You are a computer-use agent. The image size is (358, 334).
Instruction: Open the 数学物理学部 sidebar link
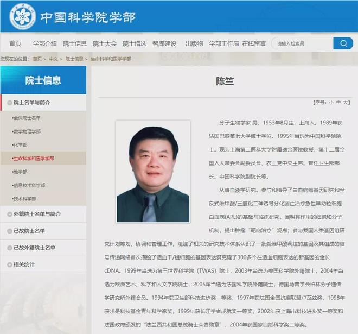tap(26, 131)
